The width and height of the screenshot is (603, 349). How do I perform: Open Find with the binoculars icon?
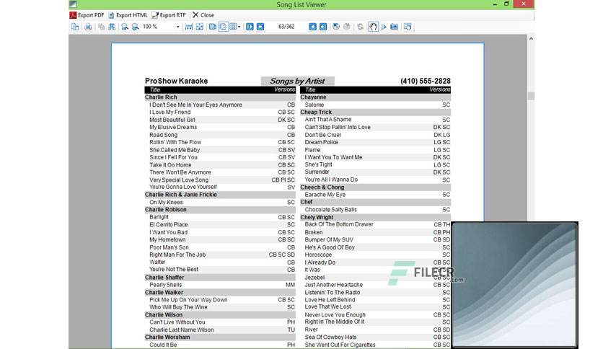[x=112, y=27]
